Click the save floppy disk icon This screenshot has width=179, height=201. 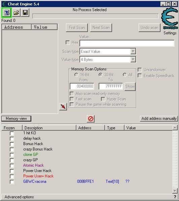(x=25, y=12)
